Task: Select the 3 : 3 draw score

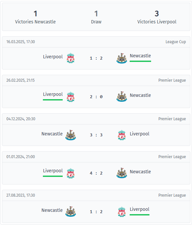Action: pos(96,135)
